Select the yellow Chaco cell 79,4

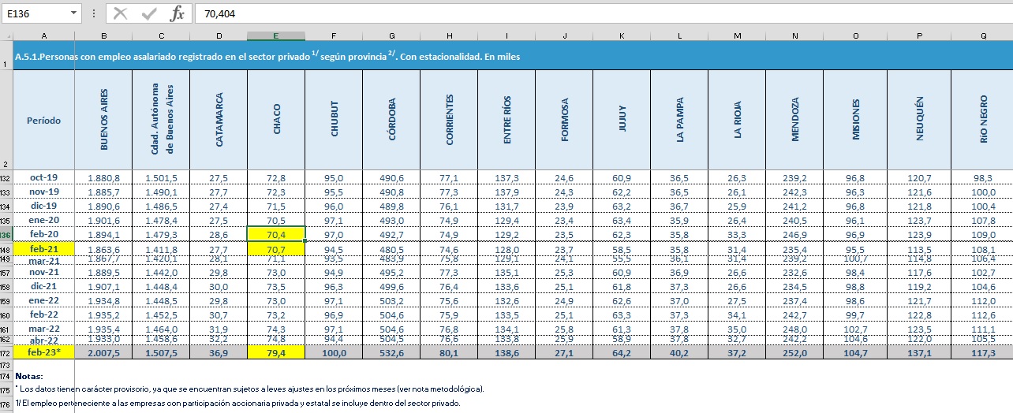coord(276,353)
